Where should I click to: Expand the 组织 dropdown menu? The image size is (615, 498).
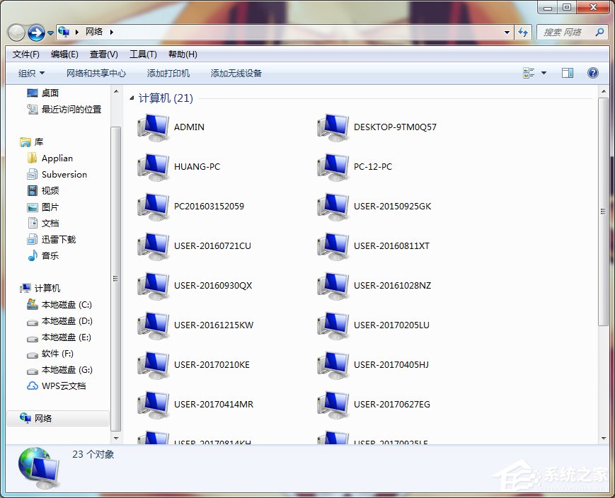31,73
